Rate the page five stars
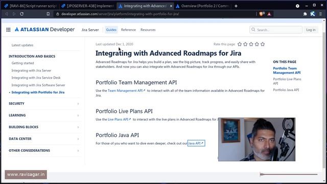The width and height of the screenshot is (327, 184). pyautogui.click(x=263, y=44)
